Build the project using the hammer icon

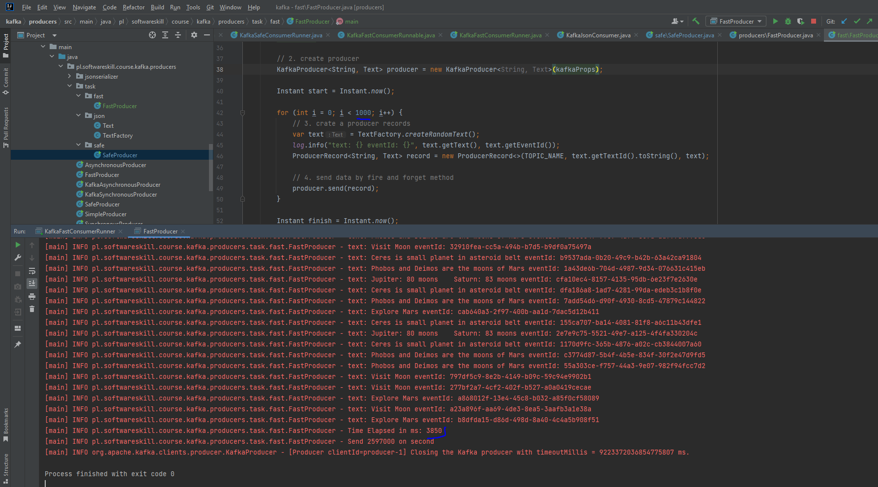pos(696,21)
